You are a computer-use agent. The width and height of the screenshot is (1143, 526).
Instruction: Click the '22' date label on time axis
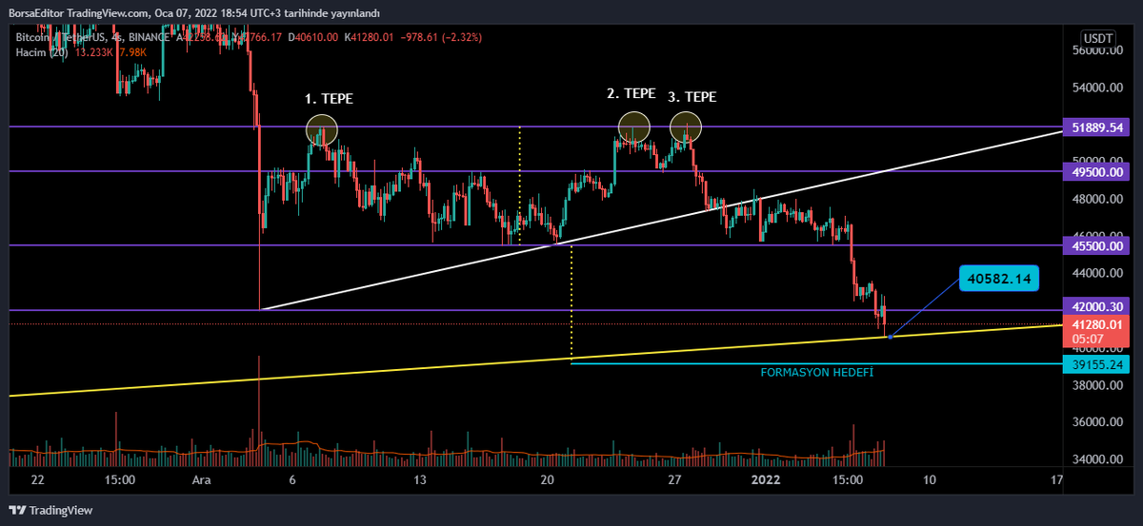[36, 479]
